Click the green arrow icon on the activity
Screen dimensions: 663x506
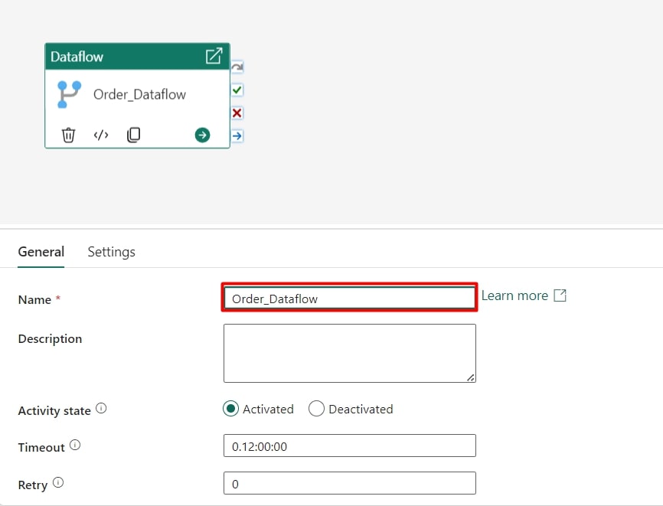click(x=202, y=135)
